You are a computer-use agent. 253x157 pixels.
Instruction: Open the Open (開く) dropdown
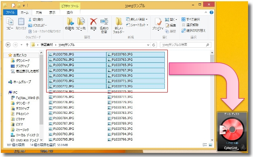coord(171,19)
